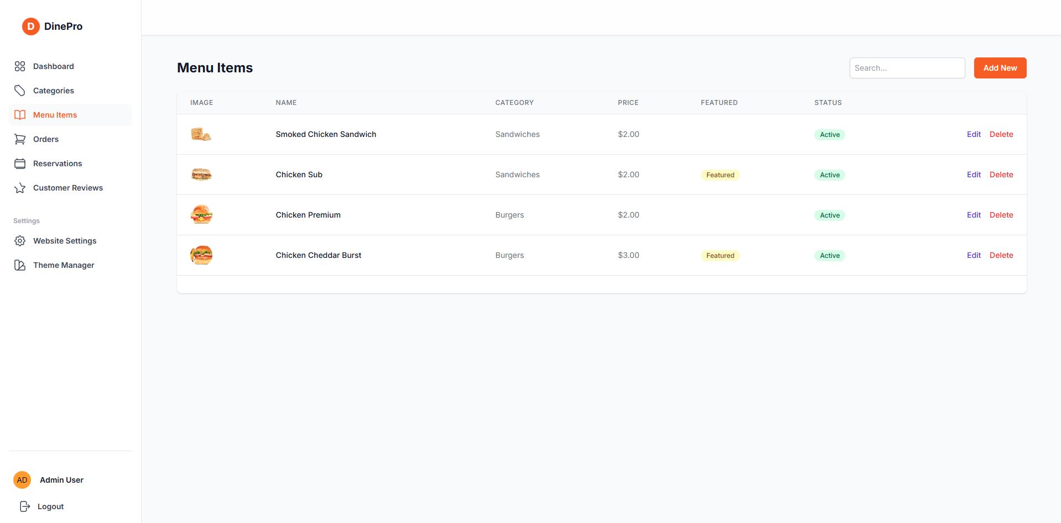Click the Smoked Chicken Sandwich thumbnail image

click(201, 134)
